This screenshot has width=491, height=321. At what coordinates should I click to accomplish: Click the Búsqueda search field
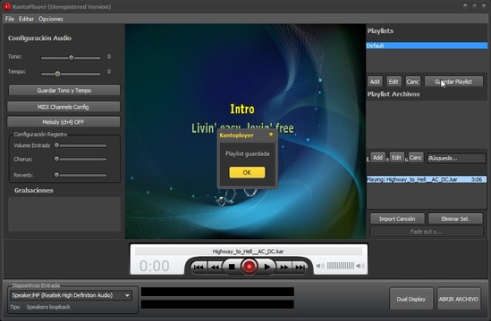tap(456, 158)
